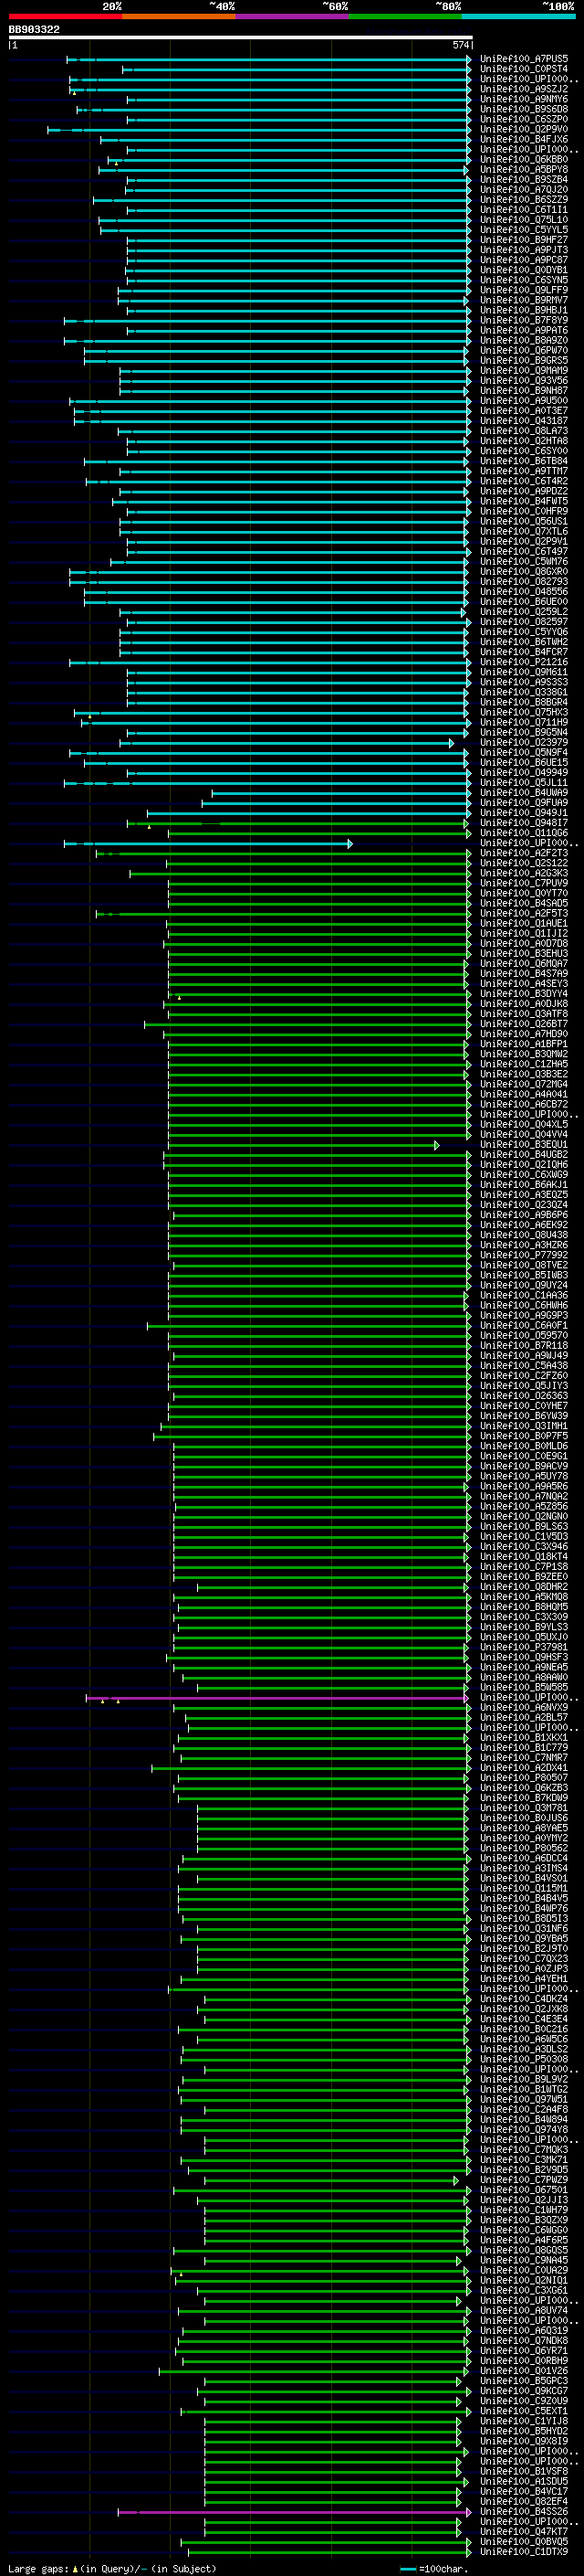
Task: Select UniRef100_A6NVX9 label
Action: [x=524, y=1708]
